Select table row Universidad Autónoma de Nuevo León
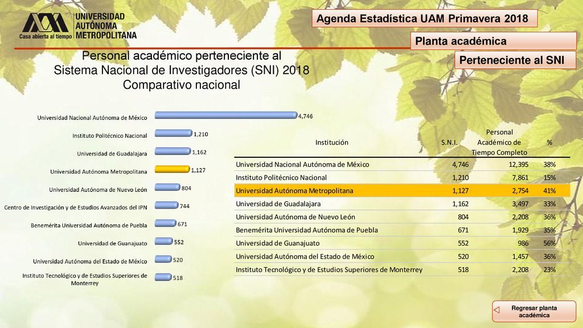This screenshot has height=328, width=583. pos(402,217)
